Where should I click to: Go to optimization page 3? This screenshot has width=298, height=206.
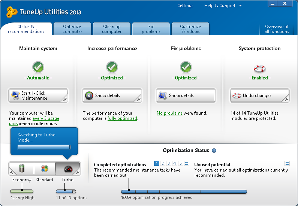point(169,163)
